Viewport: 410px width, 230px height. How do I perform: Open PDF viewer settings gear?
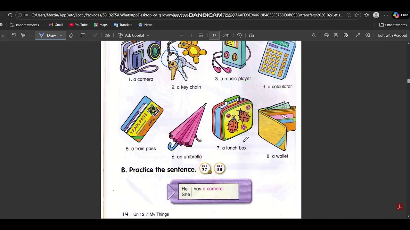pos(368,35)
